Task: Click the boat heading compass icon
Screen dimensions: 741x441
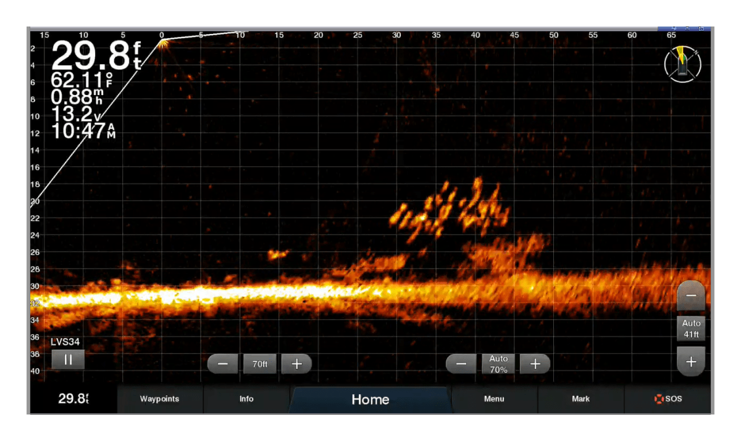Action: [x=682, y=64]
